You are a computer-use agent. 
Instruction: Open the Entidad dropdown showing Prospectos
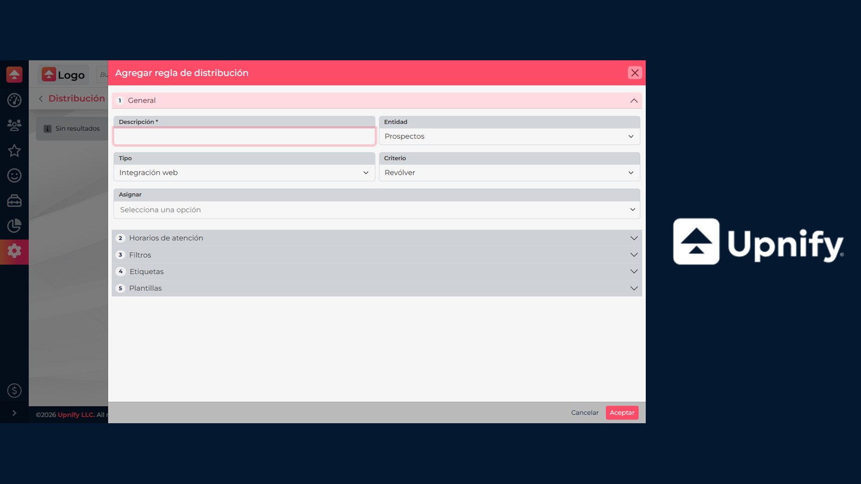[x=509, y=137]
